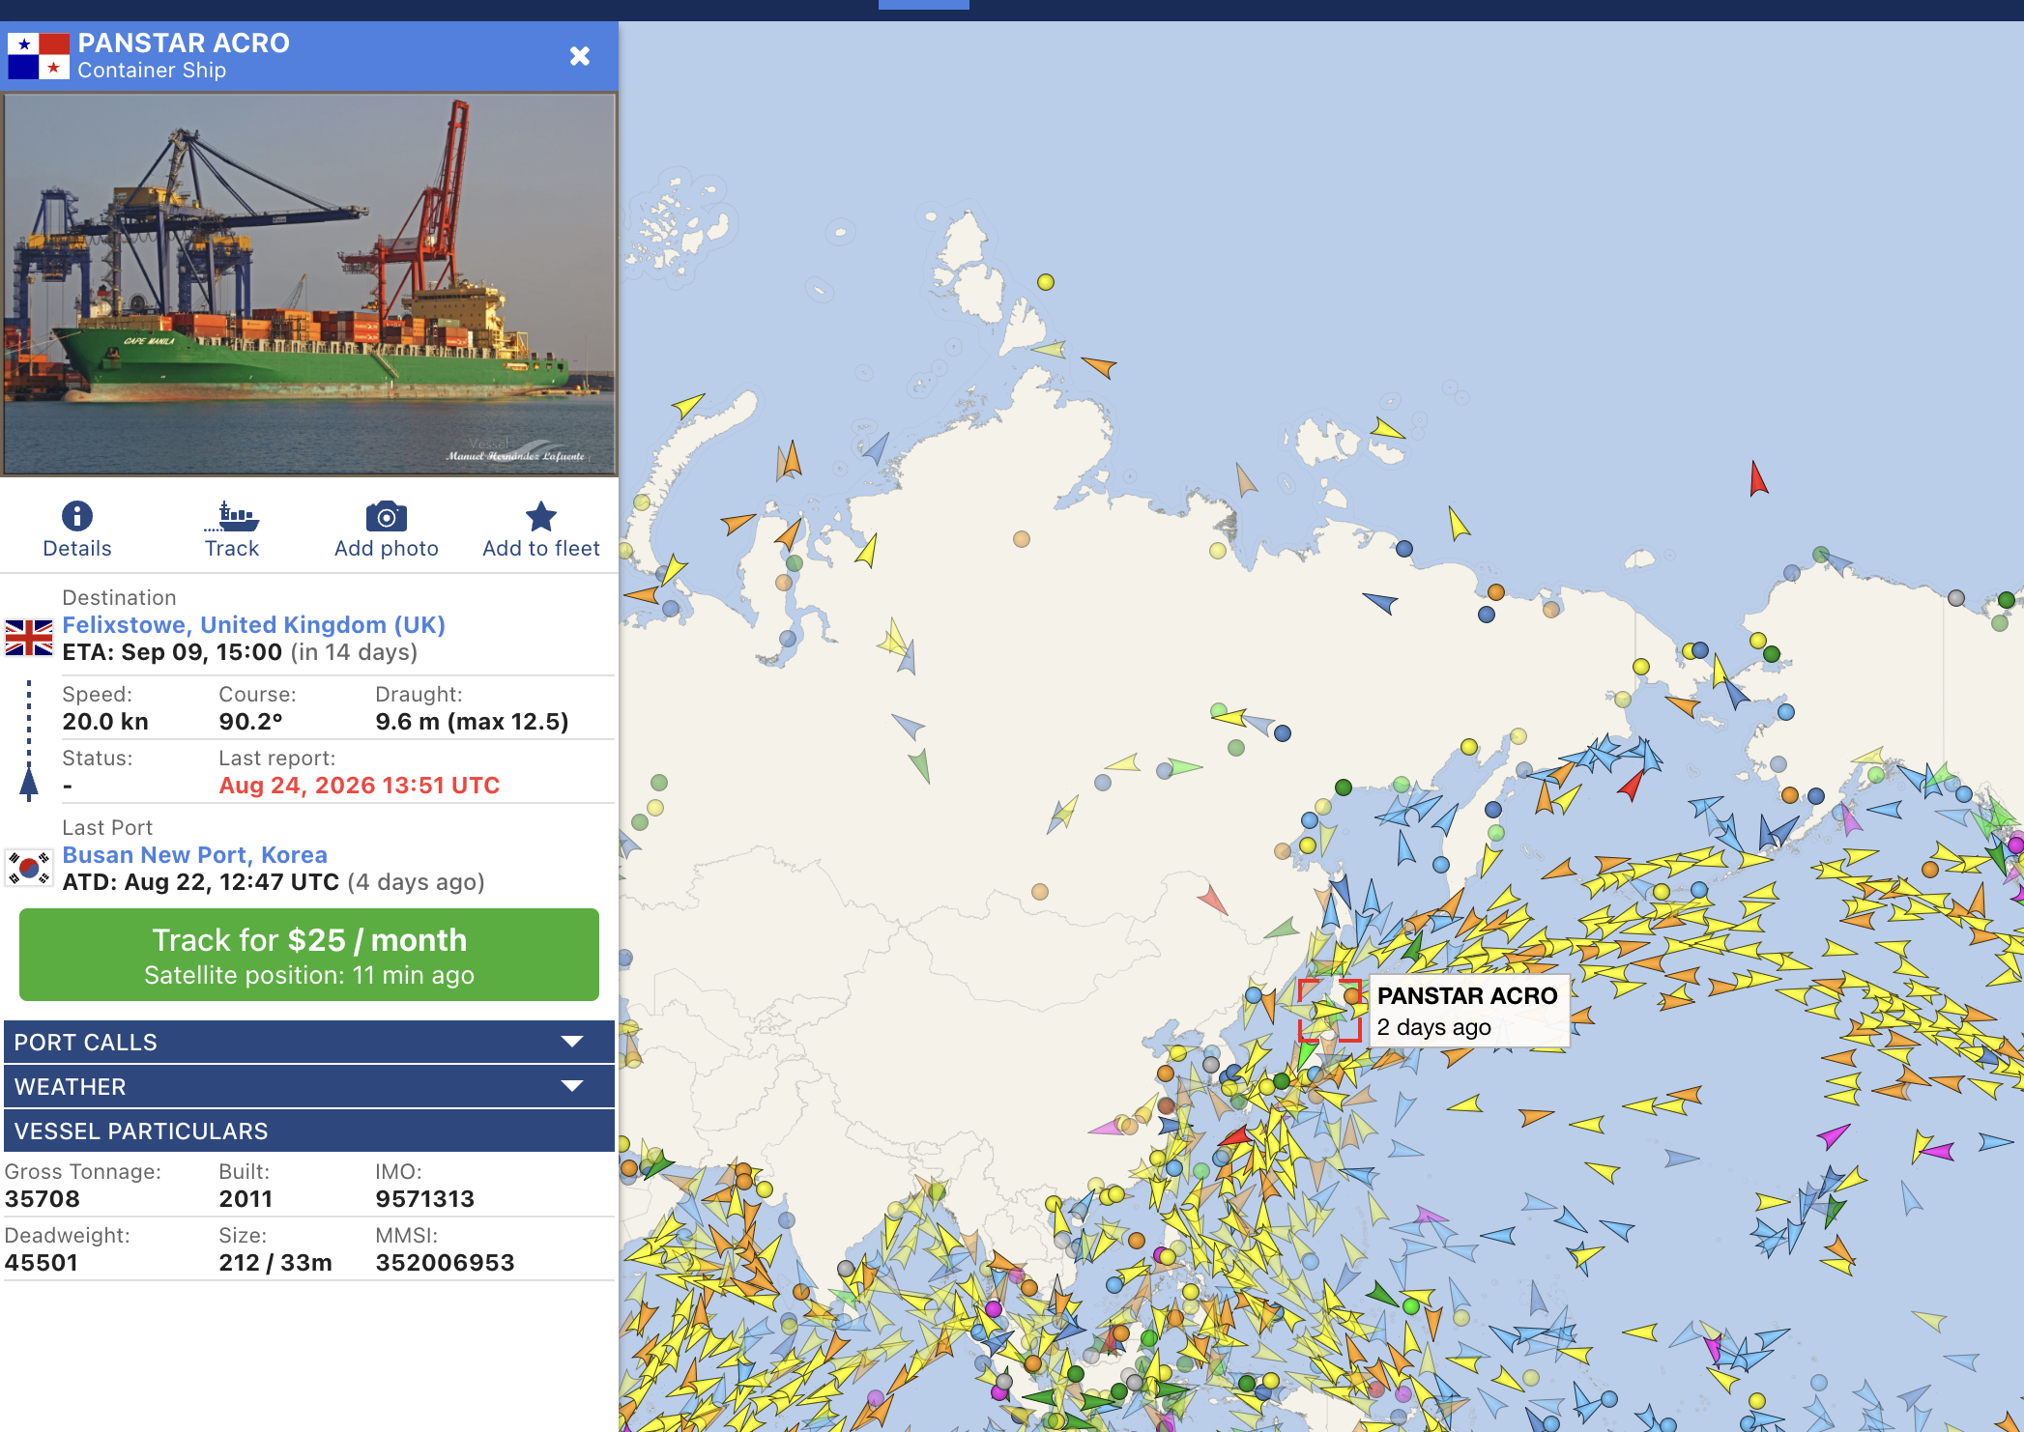Viewport: 2024px width, 1432px height.
Task: Click the Panama flag icon in header
Action: coord(39,56)
